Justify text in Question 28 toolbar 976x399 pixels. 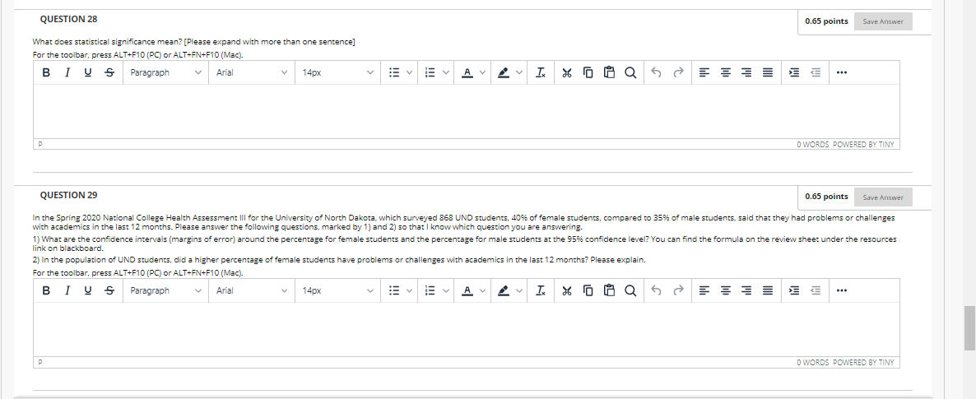point(768,73)
